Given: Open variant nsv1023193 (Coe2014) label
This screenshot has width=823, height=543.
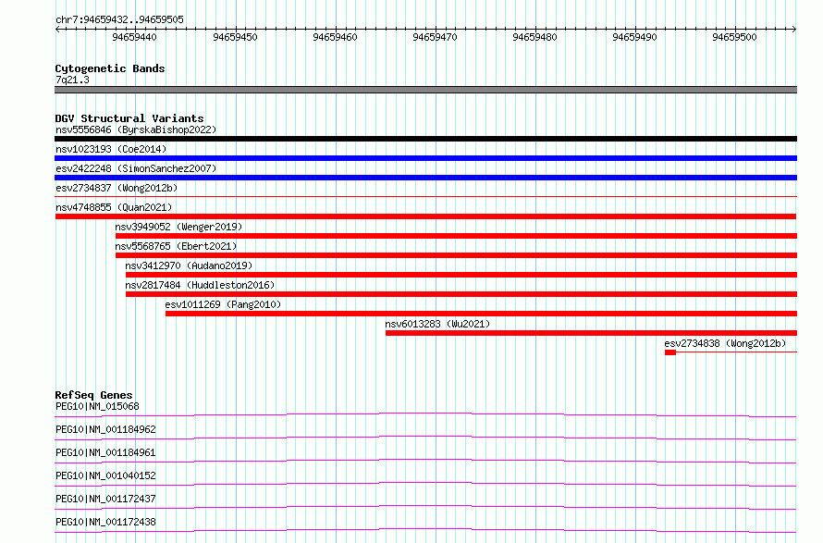Looking at the screenshot, I should tap(111, 149).
